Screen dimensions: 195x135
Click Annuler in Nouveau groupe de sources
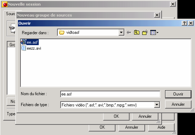click(x=145, y=116)
